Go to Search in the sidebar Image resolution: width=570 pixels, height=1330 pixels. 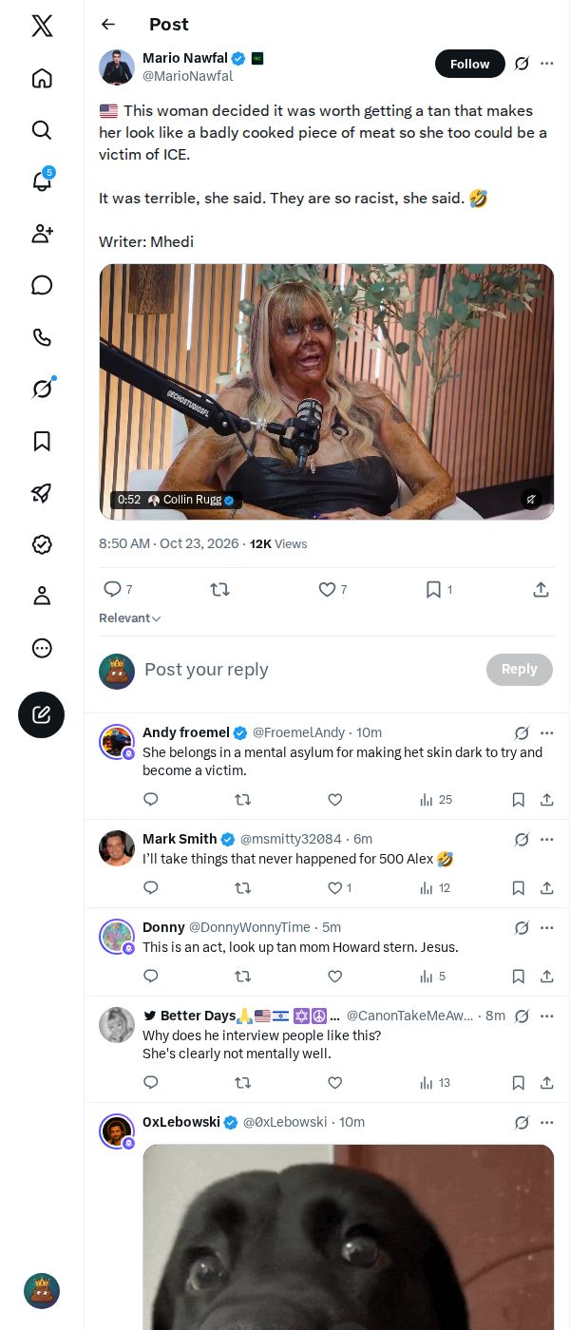[42, 130]
